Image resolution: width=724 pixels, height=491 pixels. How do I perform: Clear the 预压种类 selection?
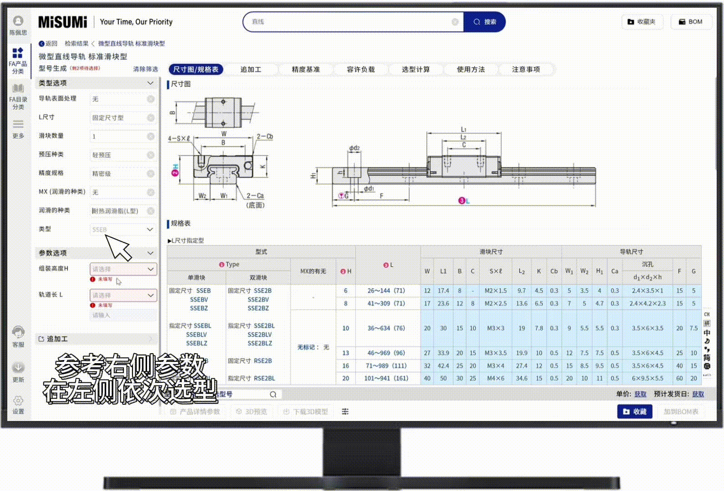pos(151,155)
